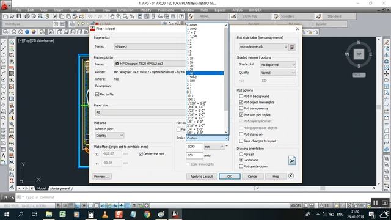Enable Save changes to layout checkbox
The height and width of the screenshot is (220, 391).
click(241, 141)
